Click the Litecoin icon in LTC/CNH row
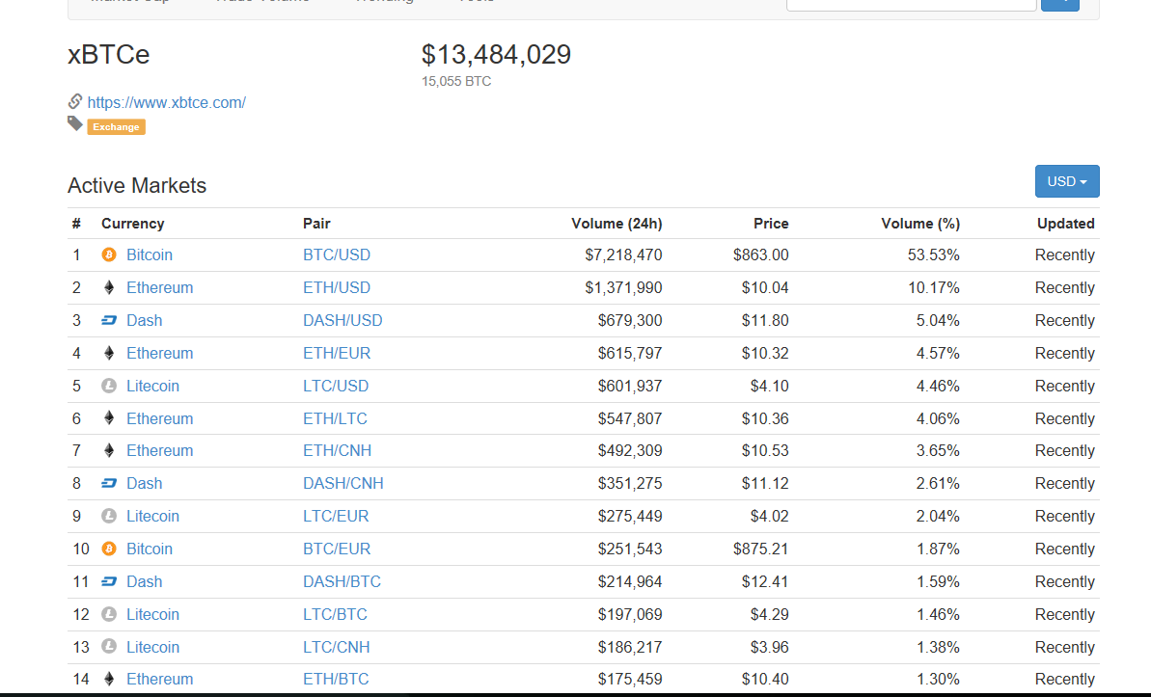Viewport: 1151px width, 697px height. [109, 646]
